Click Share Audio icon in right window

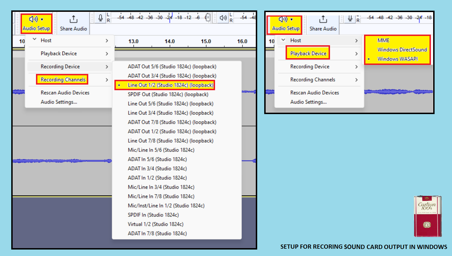pyautogui.click(x=323, y=19)
